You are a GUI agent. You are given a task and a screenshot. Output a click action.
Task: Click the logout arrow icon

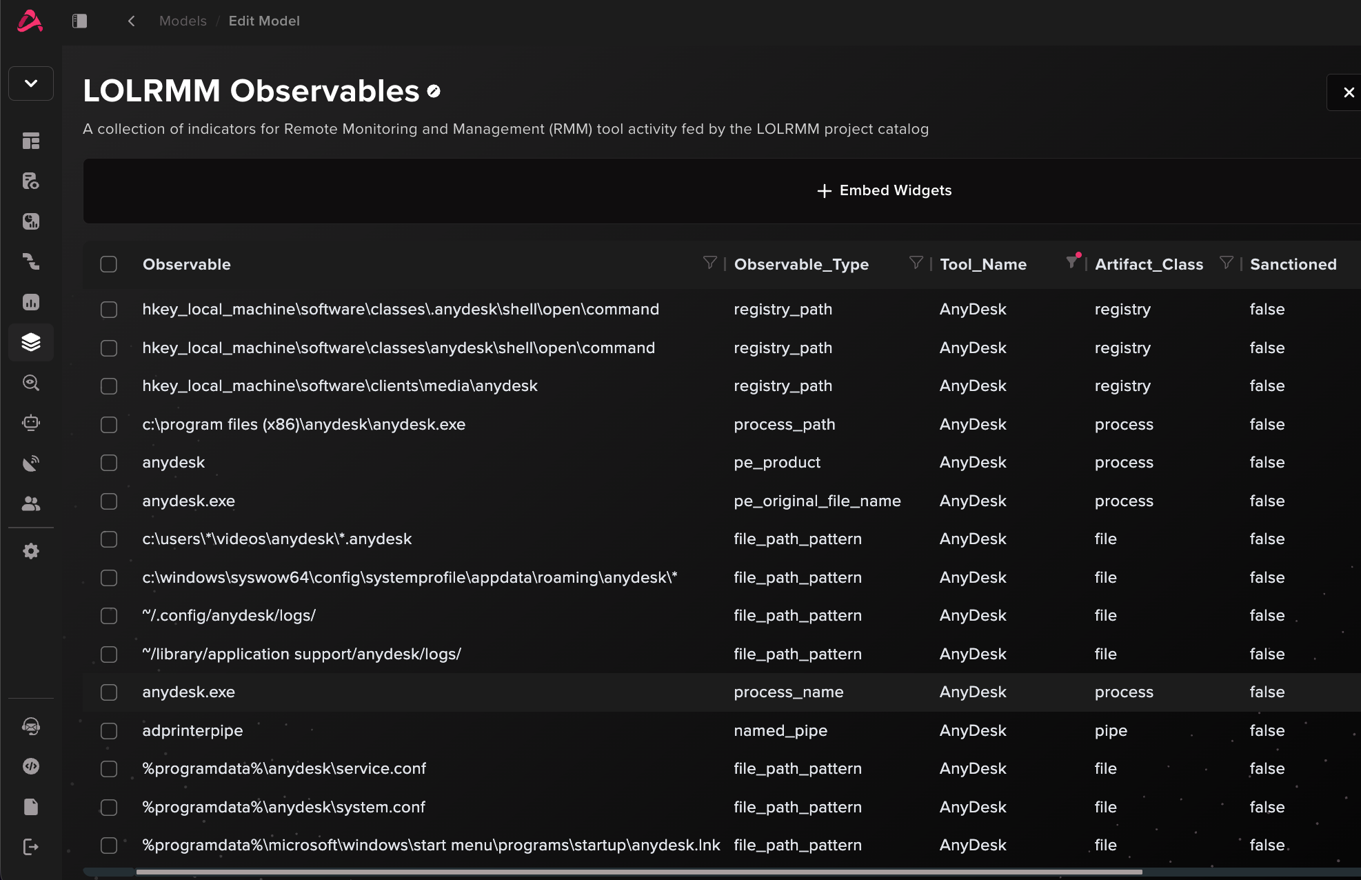pyautogui.click(x=31, y=847)
